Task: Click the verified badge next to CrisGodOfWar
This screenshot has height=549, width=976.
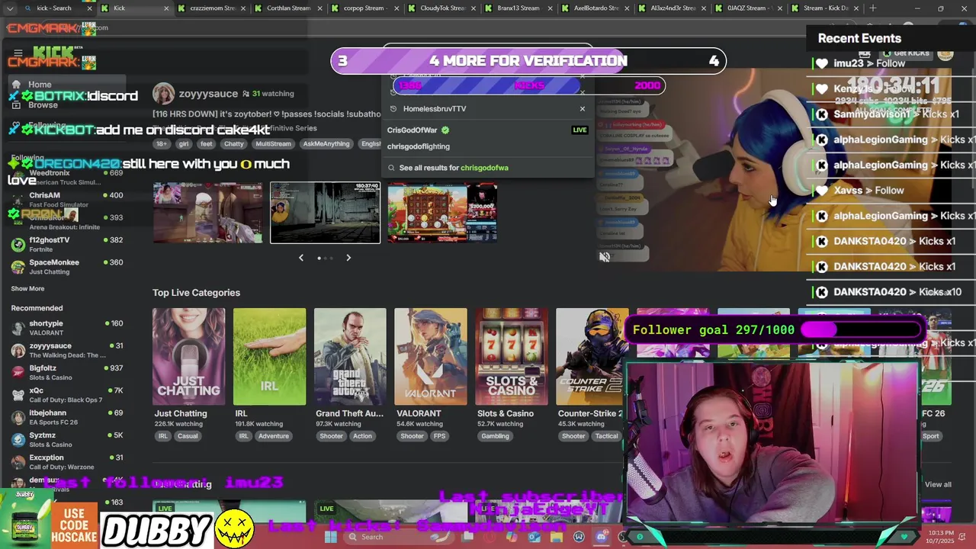Action: [445, 130]
